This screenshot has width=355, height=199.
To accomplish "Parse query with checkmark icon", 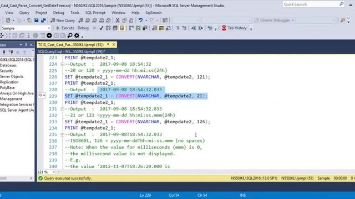I will coord(101,28).
